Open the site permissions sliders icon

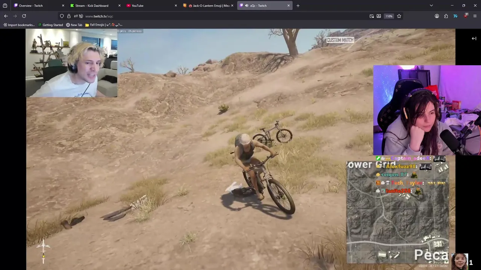(x=76, y=16)
